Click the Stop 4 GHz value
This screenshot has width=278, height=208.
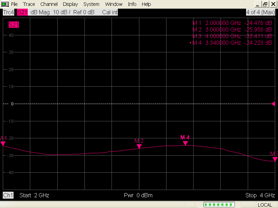pyautogui.click(x=260, y=195)
